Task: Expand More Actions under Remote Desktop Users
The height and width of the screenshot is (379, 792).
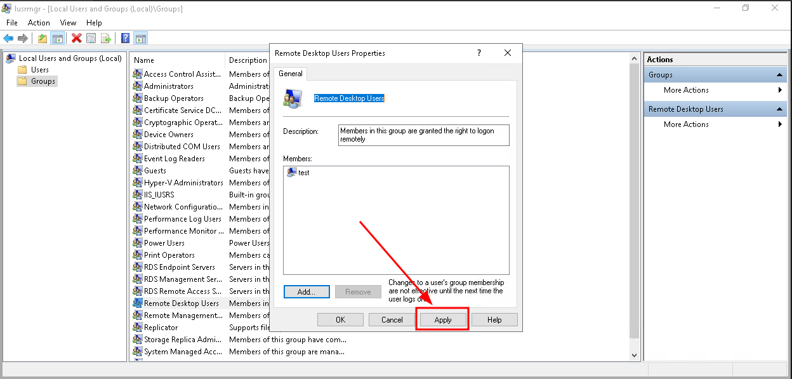Action: [686, 124]
